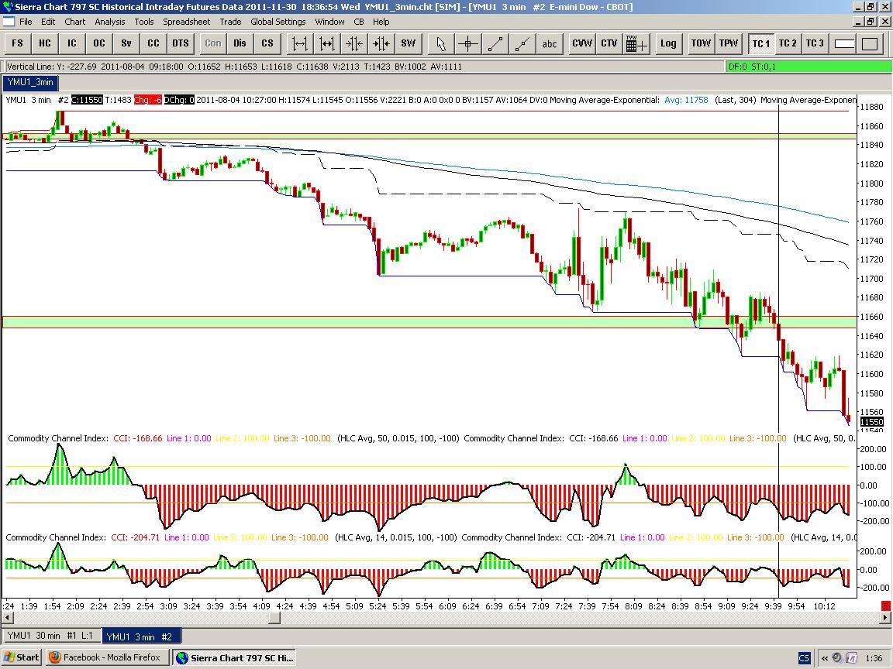893x669 pixels.
Task: Open the Edit menu
Action: pos(48,22)
